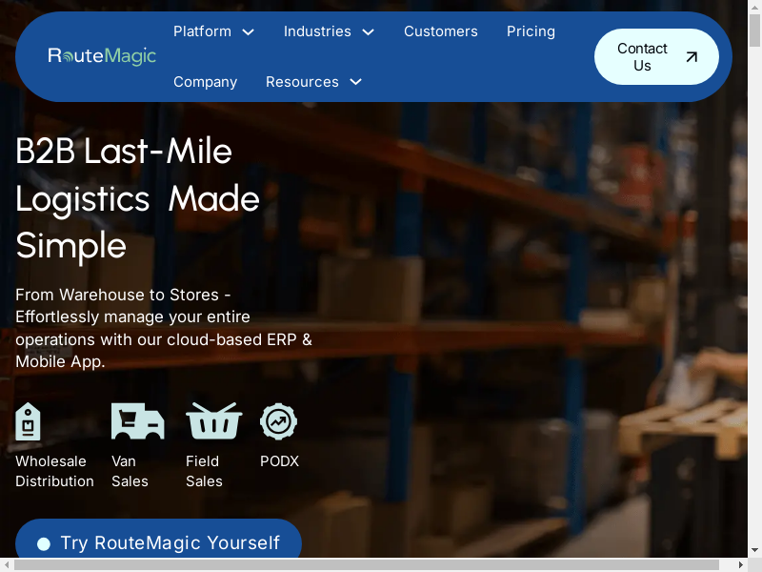Select the Field Sales label link
Image resolution: width=762 pixels, height=572 pixels.
(x=204, y=471)
